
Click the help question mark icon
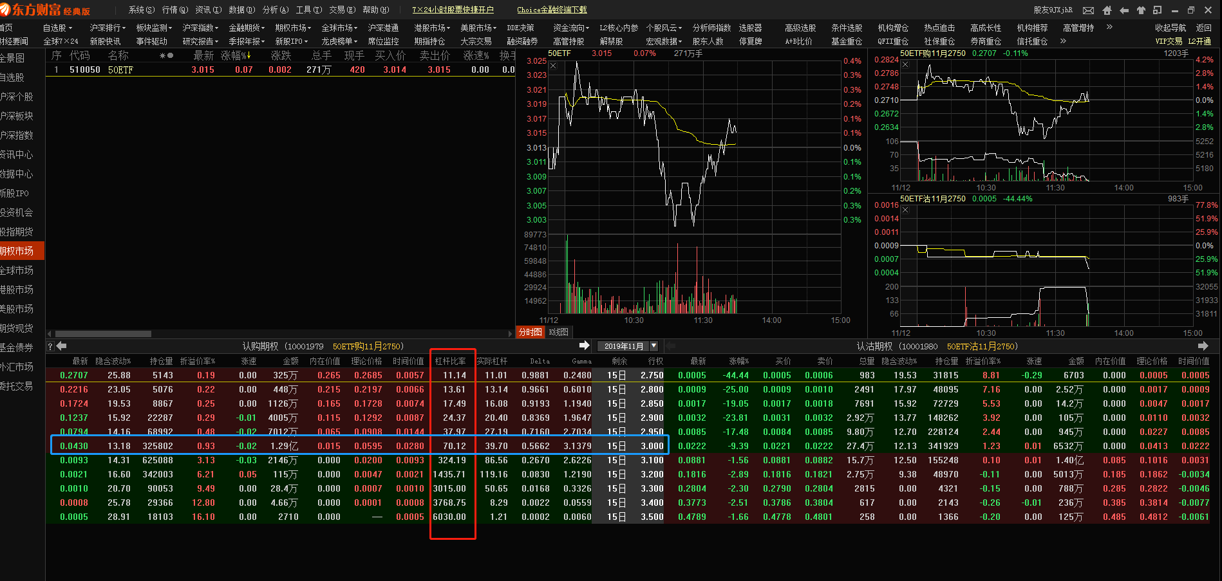(x=50, y=346)
